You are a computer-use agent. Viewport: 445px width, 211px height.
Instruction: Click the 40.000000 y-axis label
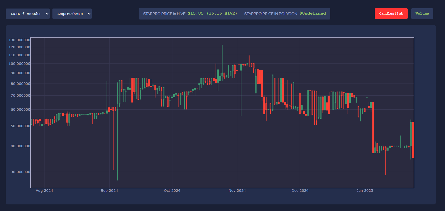[21, 146]
